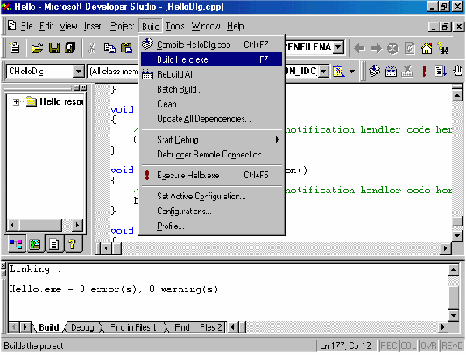The image size is (466, 355).
Task: Click the Search binoculars icon
Action: [x=443, y=48]
